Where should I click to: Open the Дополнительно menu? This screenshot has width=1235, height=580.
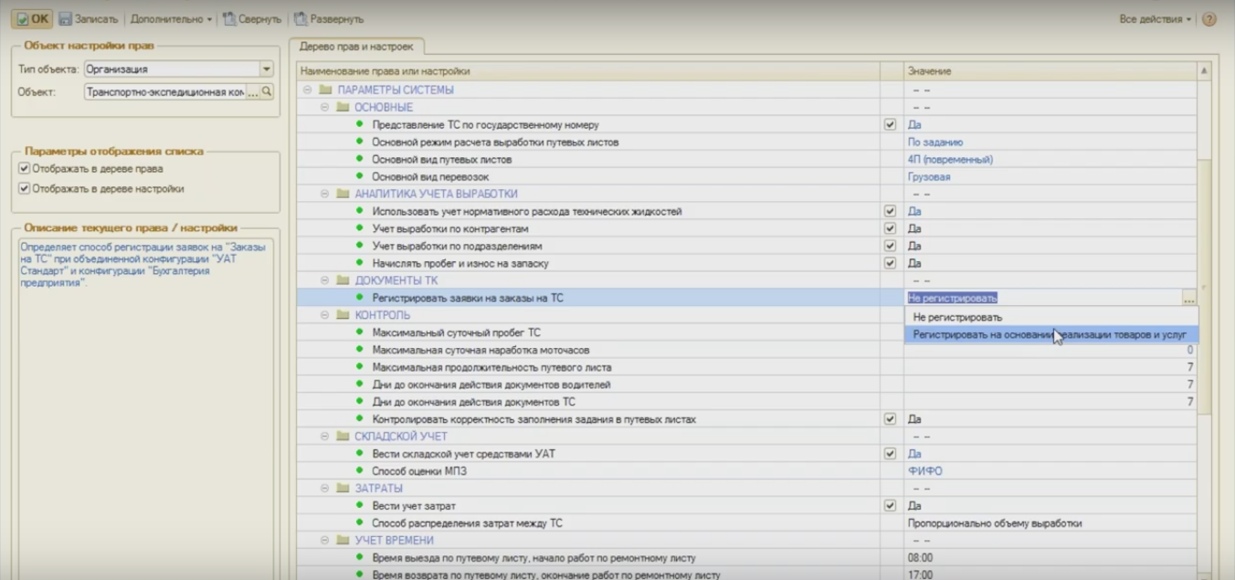(x=171, y=18)
